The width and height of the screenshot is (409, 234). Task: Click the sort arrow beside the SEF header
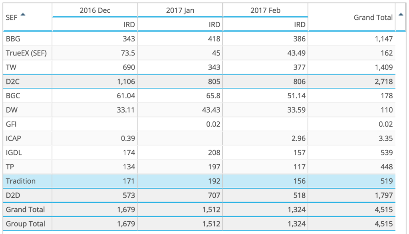[x=23, y=15]
